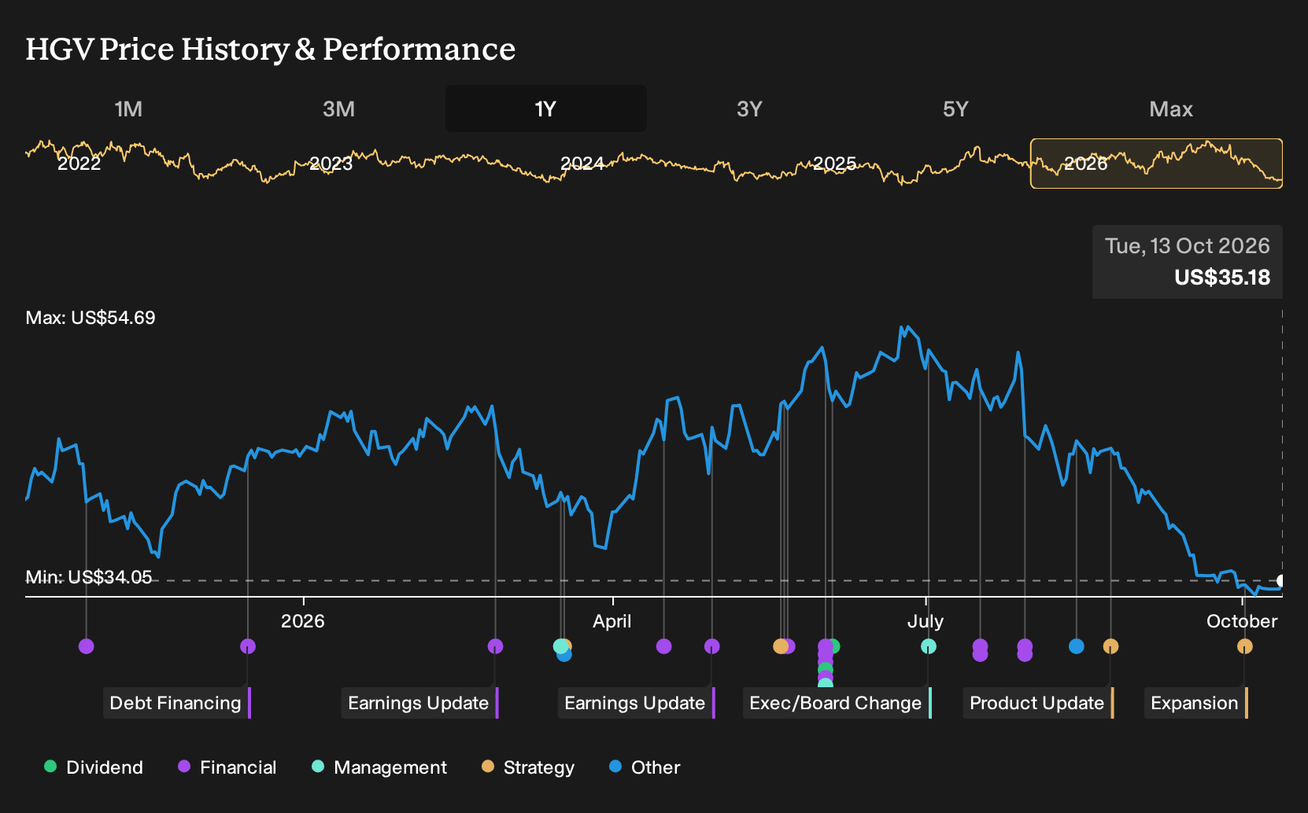Screen dimensions: 1308x813
Task: Click the Debt Financing event label
Action: pos(177,703)
